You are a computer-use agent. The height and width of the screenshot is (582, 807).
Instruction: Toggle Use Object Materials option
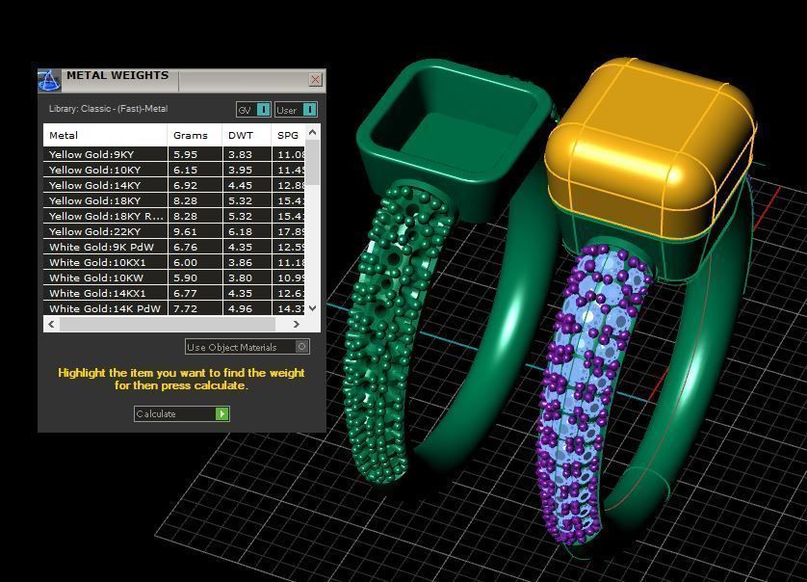[247, 347]
